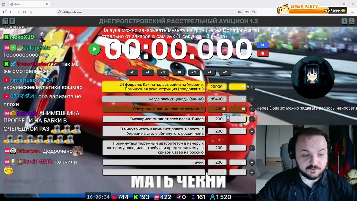357x201 pixels.
Task: Focus the yellow add-amount field beside 20000
Action: point(238,87)
